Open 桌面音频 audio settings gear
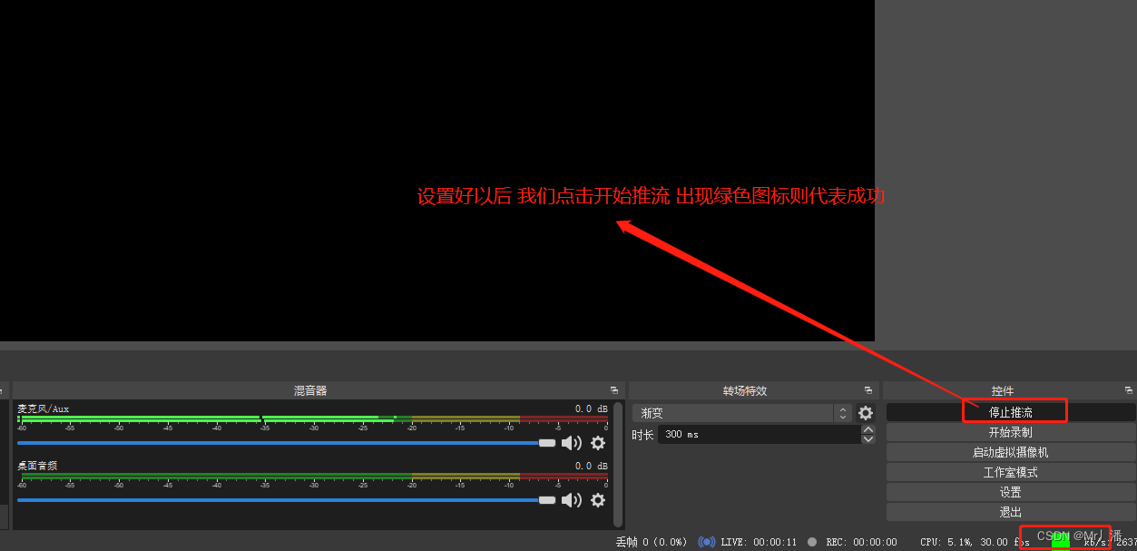The image size is (1137, 551). pos(598,500)
